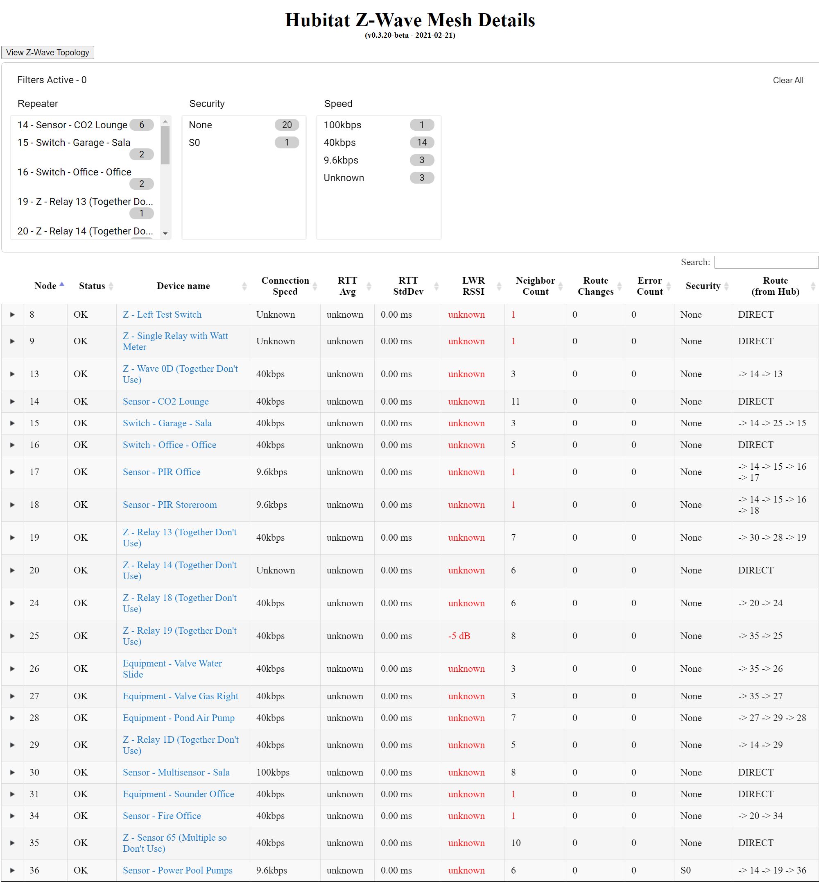Expand details row for node 13
The image size is (821, 887).
coord(12,374)
